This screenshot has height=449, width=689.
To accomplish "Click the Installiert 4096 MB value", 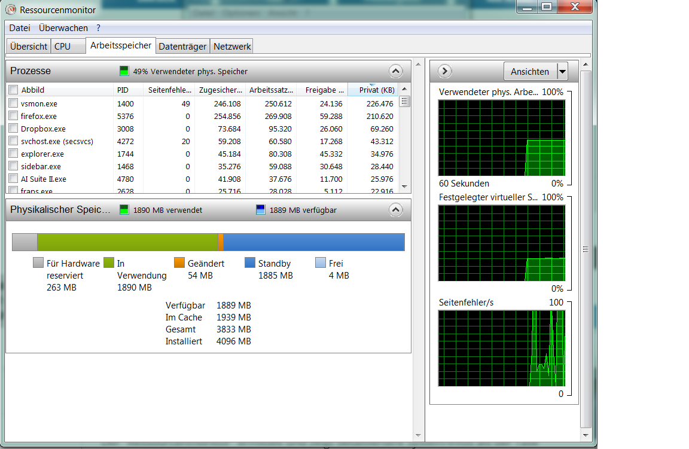I will pos(234,341).
